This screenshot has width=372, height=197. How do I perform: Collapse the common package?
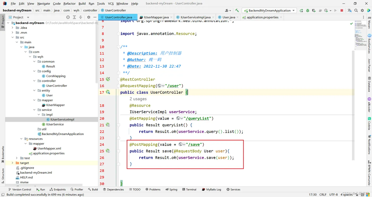click(x=34, y=61)
